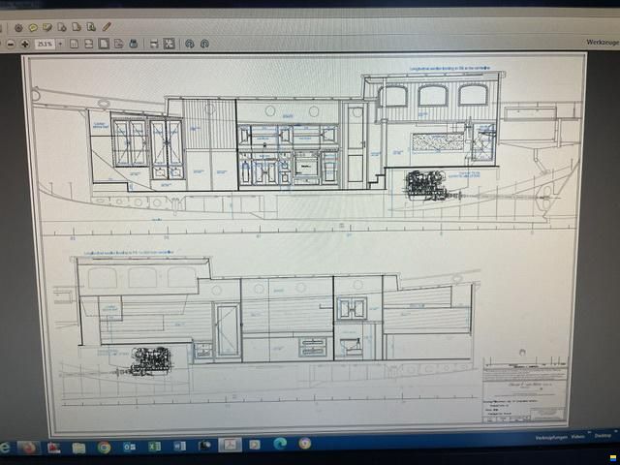Click the blue save disk icon
620x465 pixels.
[134, 44]
